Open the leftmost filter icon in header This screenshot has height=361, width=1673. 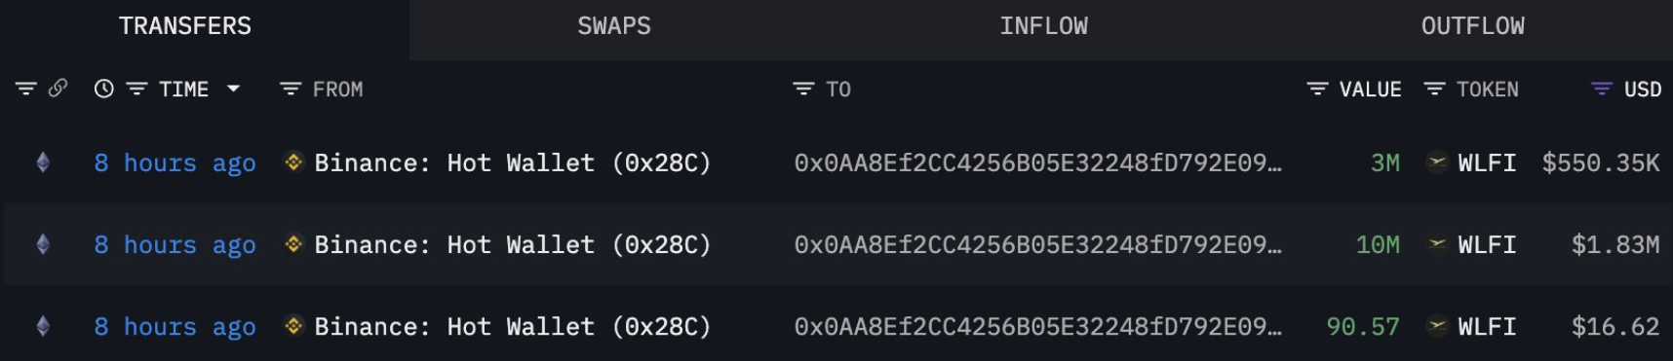[x=26, y=90]
